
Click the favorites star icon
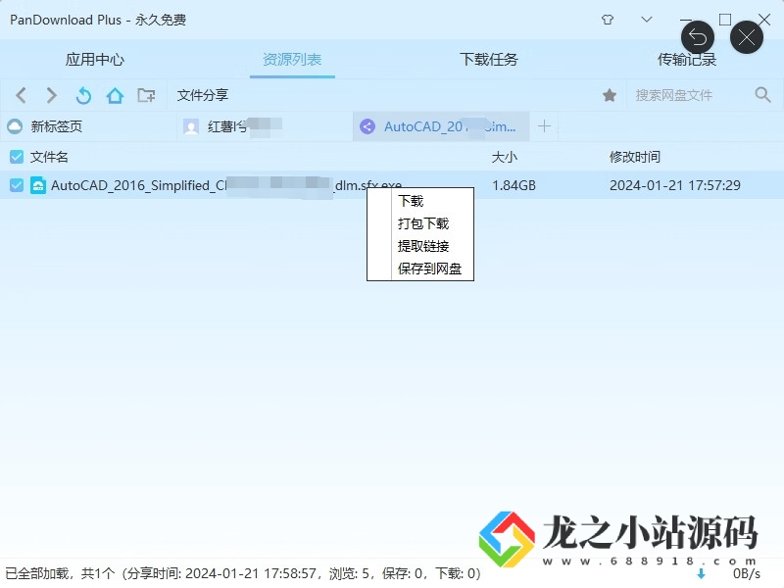click(609, 95)
